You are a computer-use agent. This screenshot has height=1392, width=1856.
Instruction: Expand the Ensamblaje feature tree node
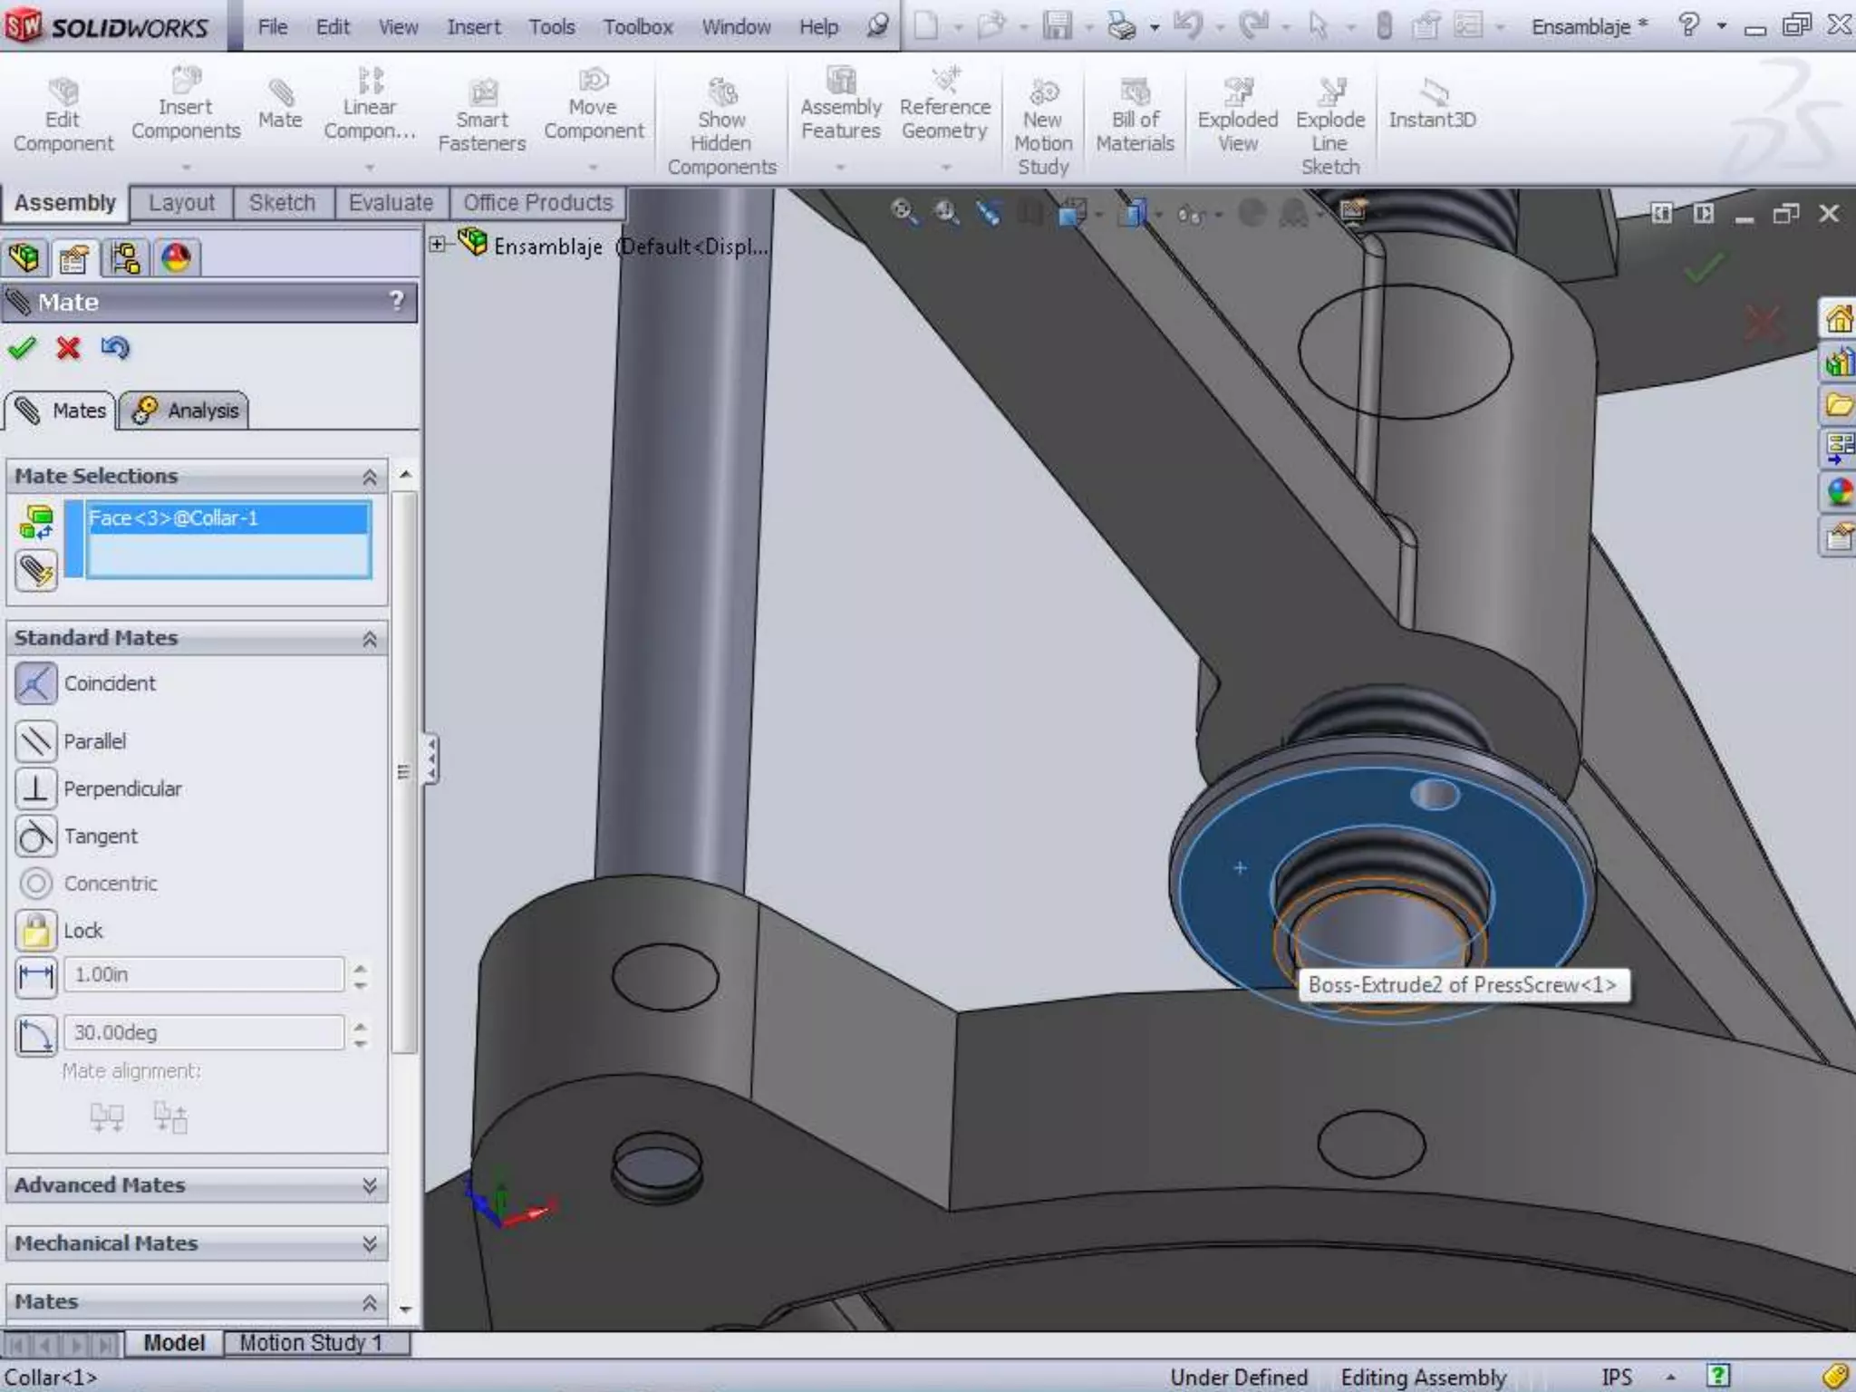pyautogui.click(x=437, y=244)
